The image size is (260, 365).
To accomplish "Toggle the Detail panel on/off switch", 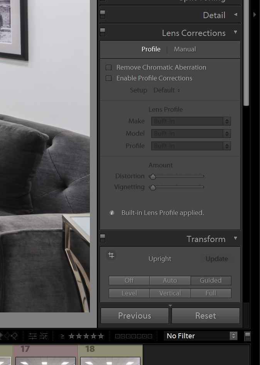I will 103,15.
